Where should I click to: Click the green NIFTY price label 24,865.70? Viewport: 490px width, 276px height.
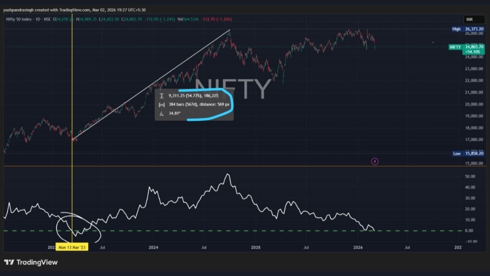[x=466, y=49]
